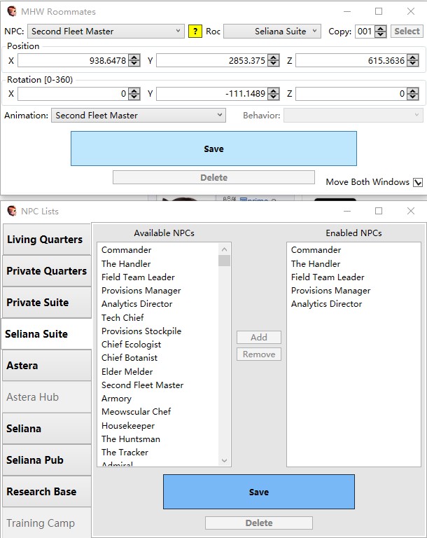This screenshot has width=427, height=538.
Task: Click the Position Y stepper arrows
Action: (x=273, y=61)
